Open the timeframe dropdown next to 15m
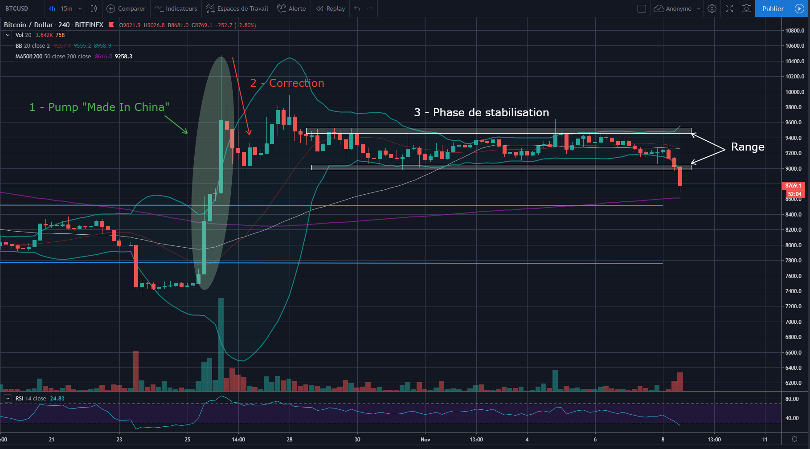This screenshot has width=810, height=449. (x=79, y=8)
